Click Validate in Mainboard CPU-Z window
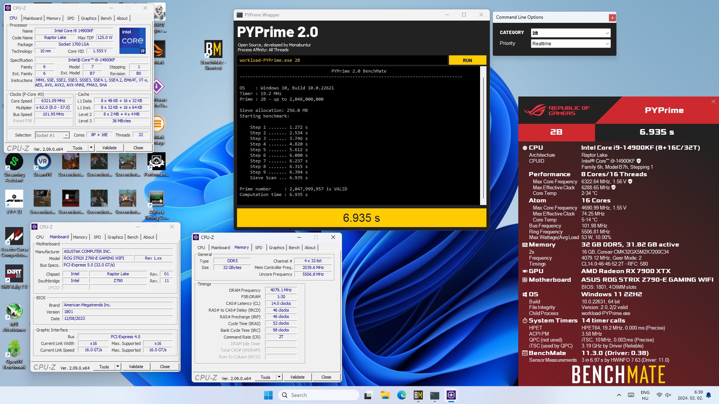 [136, 367]
